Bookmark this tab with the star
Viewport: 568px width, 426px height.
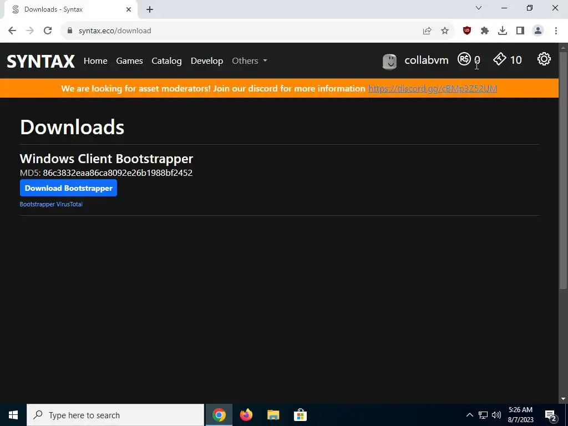pyautogui.click(x=445, y=31)
